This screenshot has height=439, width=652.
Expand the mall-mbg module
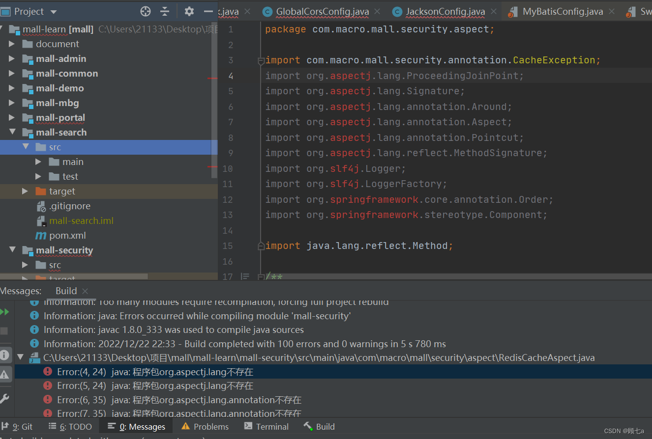pyautogui.click(x=12, y=103)
